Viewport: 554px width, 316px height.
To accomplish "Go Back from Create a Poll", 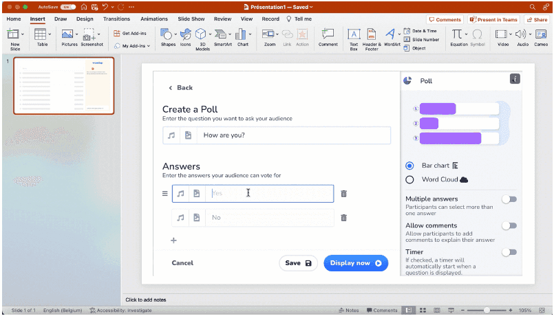I will [180, 88].
